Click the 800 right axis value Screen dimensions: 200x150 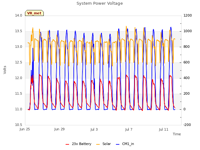point(187,47)
